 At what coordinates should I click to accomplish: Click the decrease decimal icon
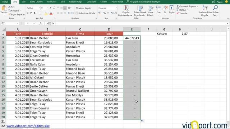[x=116, y=13]
